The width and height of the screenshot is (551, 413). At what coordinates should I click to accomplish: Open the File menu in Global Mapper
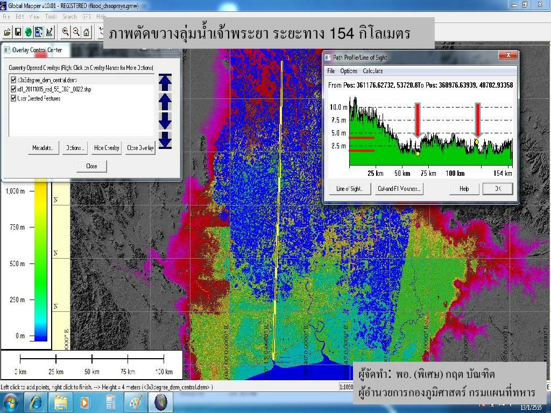tap(6, 17)
